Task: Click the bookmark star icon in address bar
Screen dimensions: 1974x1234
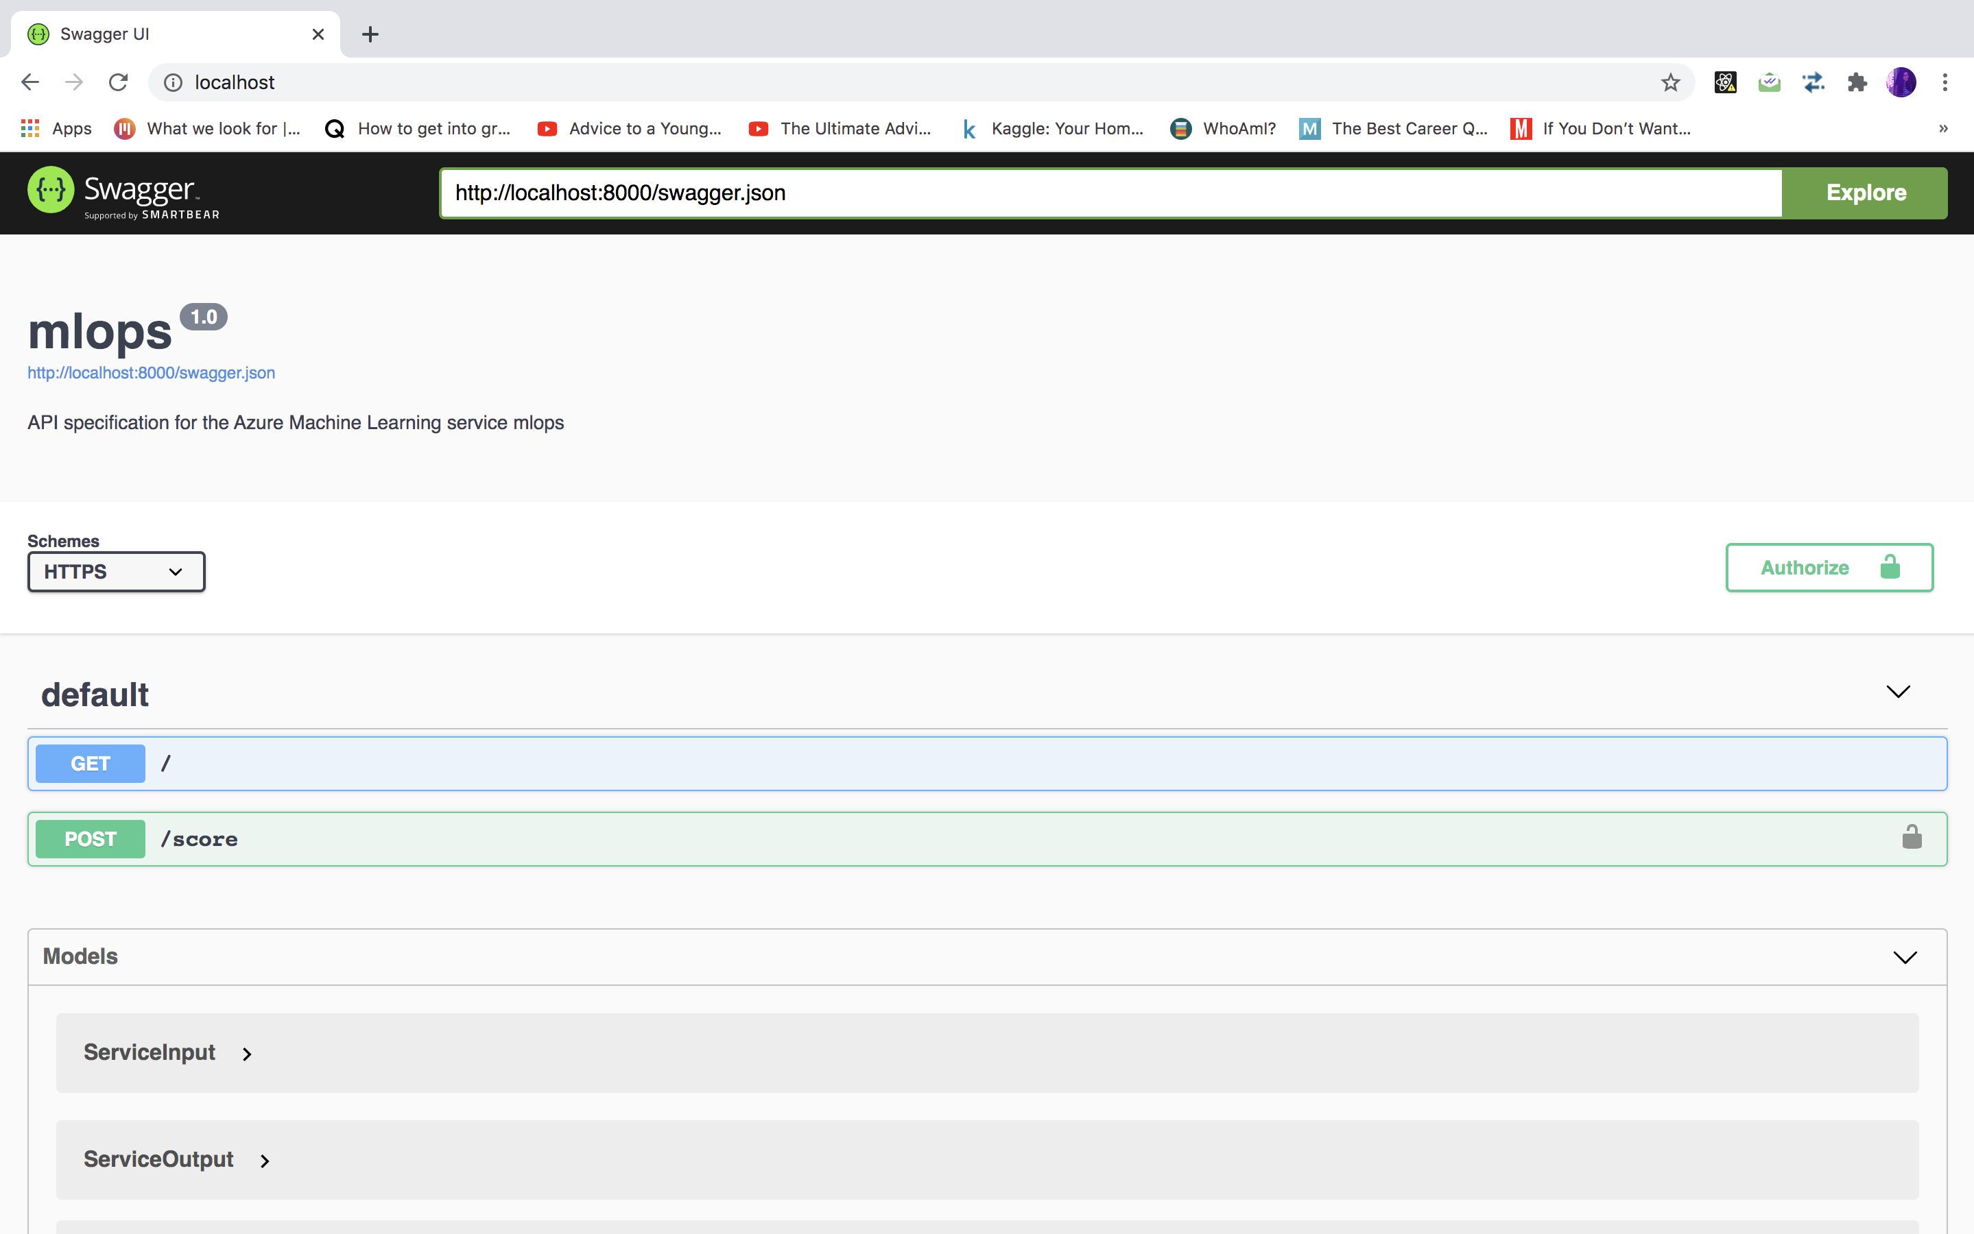Action: click(1670, 82)
